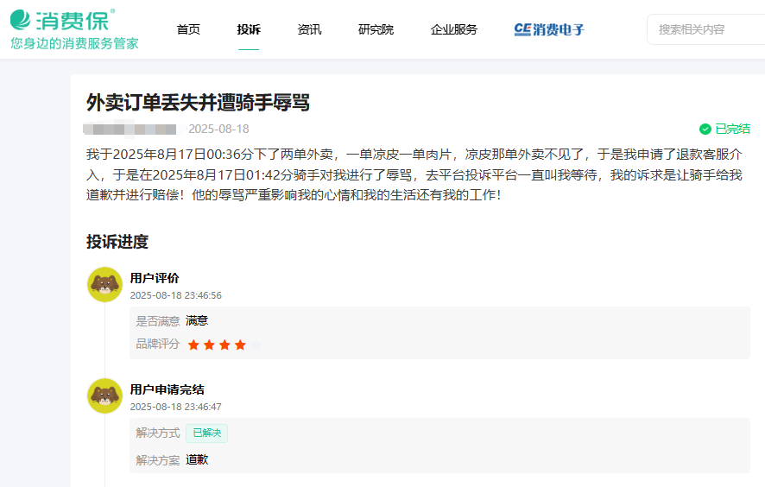The width and height of the screenshot is (765, 487).
Task: Click the slogan 您身边的消费服务管家
Action: coord(74,43)
